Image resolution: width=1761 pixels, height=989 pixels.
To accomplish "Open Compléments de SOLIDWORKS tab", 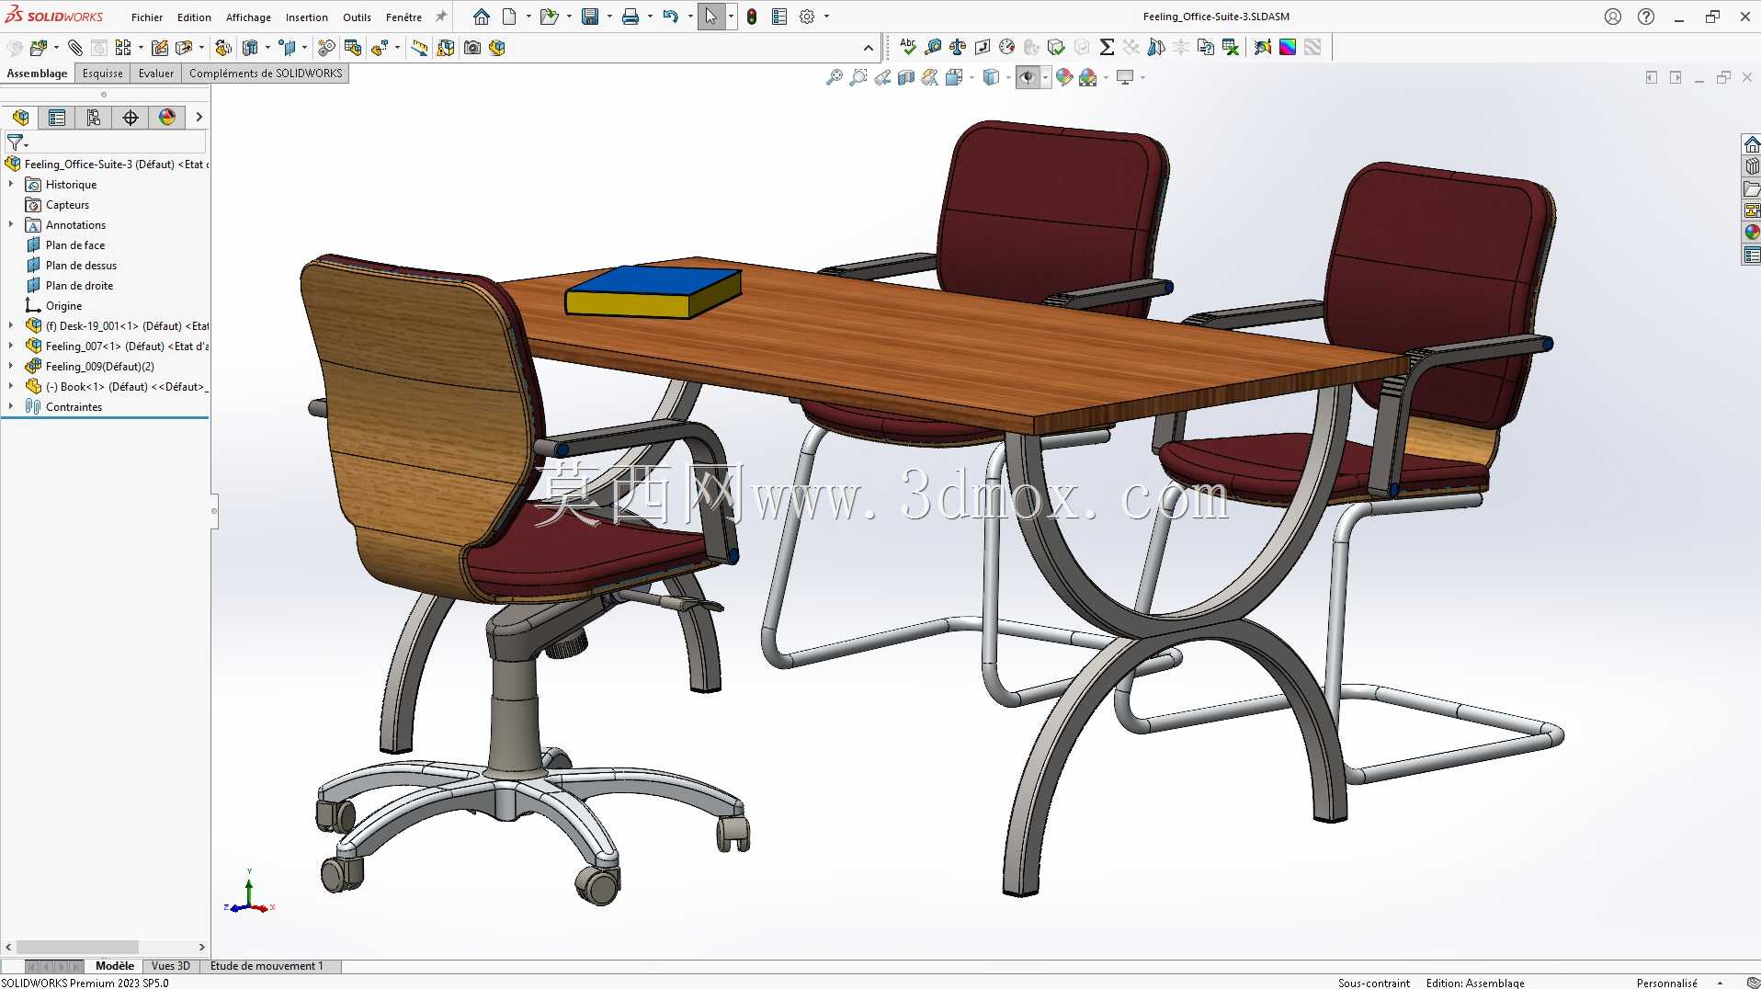I will (266, 74).
